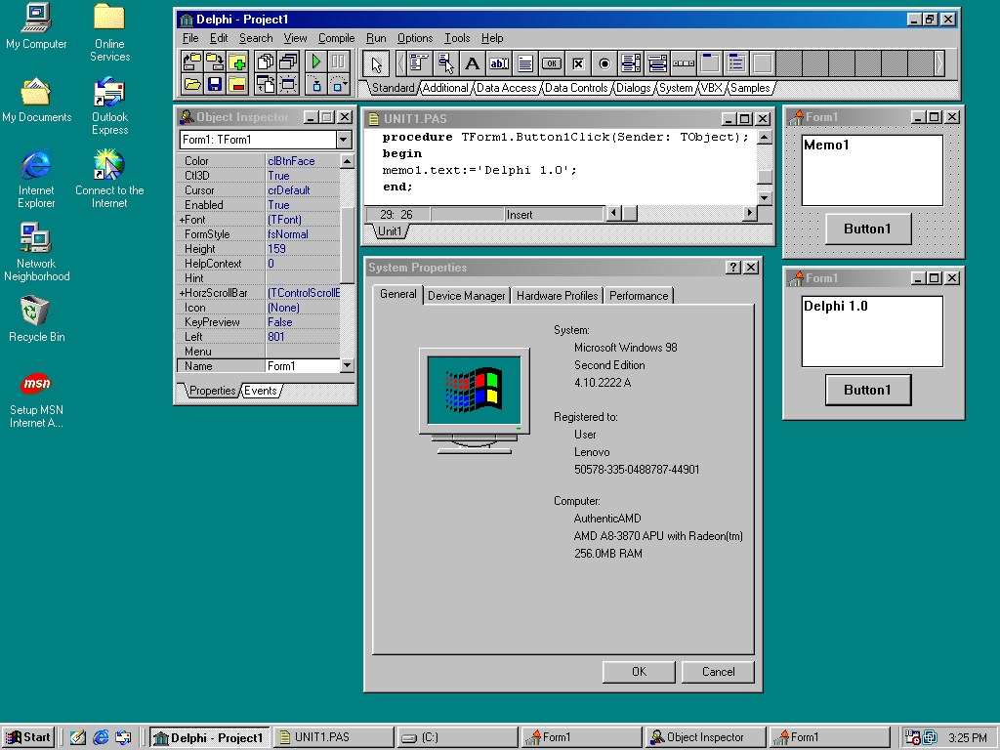Click Select Form from List icon

click(x=288, y=62)
